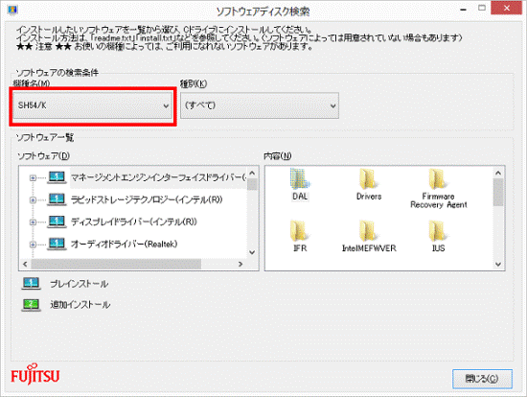
Task: Click software list scroll left arrow
Action: [x=25, y=264]
